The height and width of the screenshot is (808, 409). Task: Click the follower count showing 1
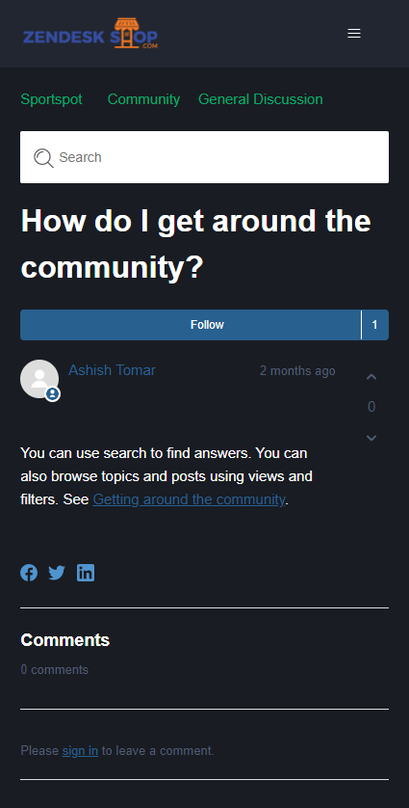tap(375, 325)
